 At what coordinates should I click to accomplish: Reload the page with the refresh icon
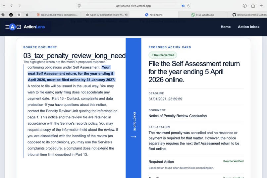coord(188,6)
